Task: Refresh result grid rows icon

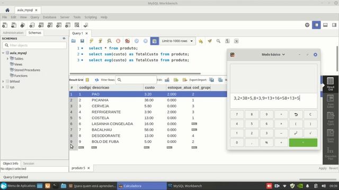Action: click(96, 80)
